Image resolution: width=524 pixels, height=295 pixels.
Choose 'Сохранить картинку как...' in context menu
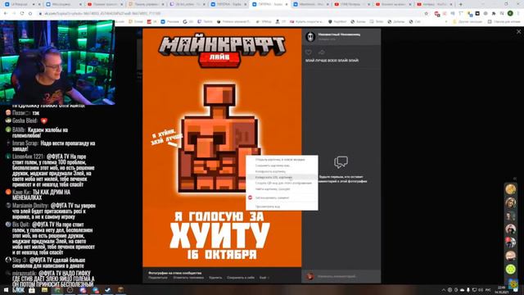coord(282,166)
